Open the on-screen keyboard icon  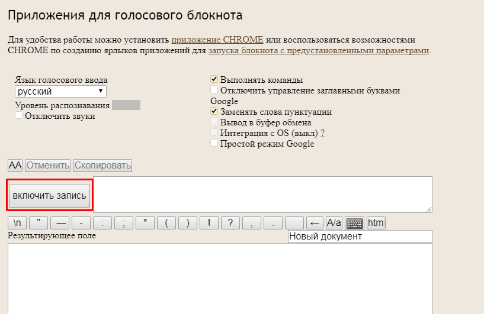point(354,223)
